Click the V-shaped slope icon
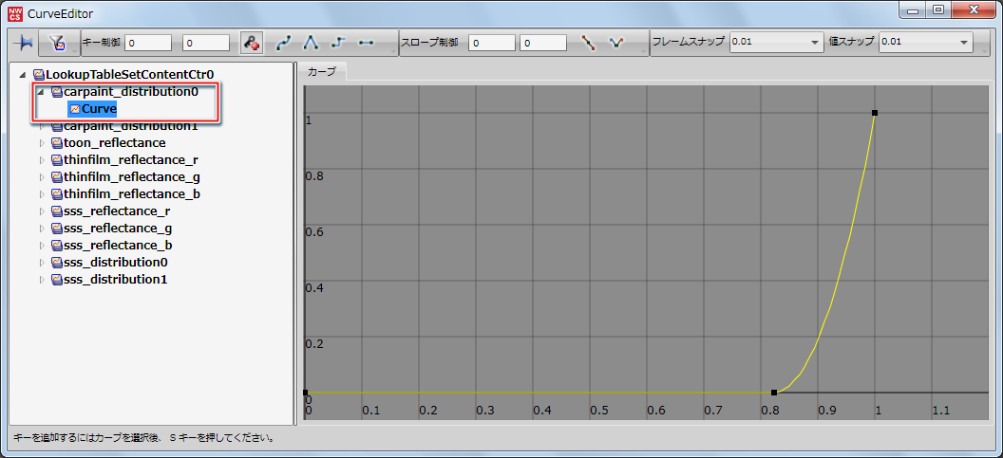 coord(616,43)
